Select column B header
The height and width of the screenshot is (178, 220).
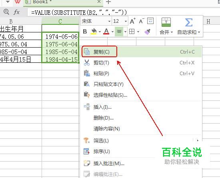[x=21, y=21]
